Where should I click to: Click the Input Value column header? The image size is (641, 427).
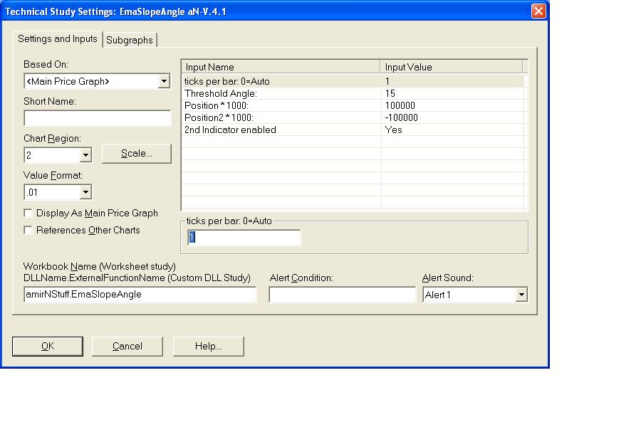[x=452, y=67]
